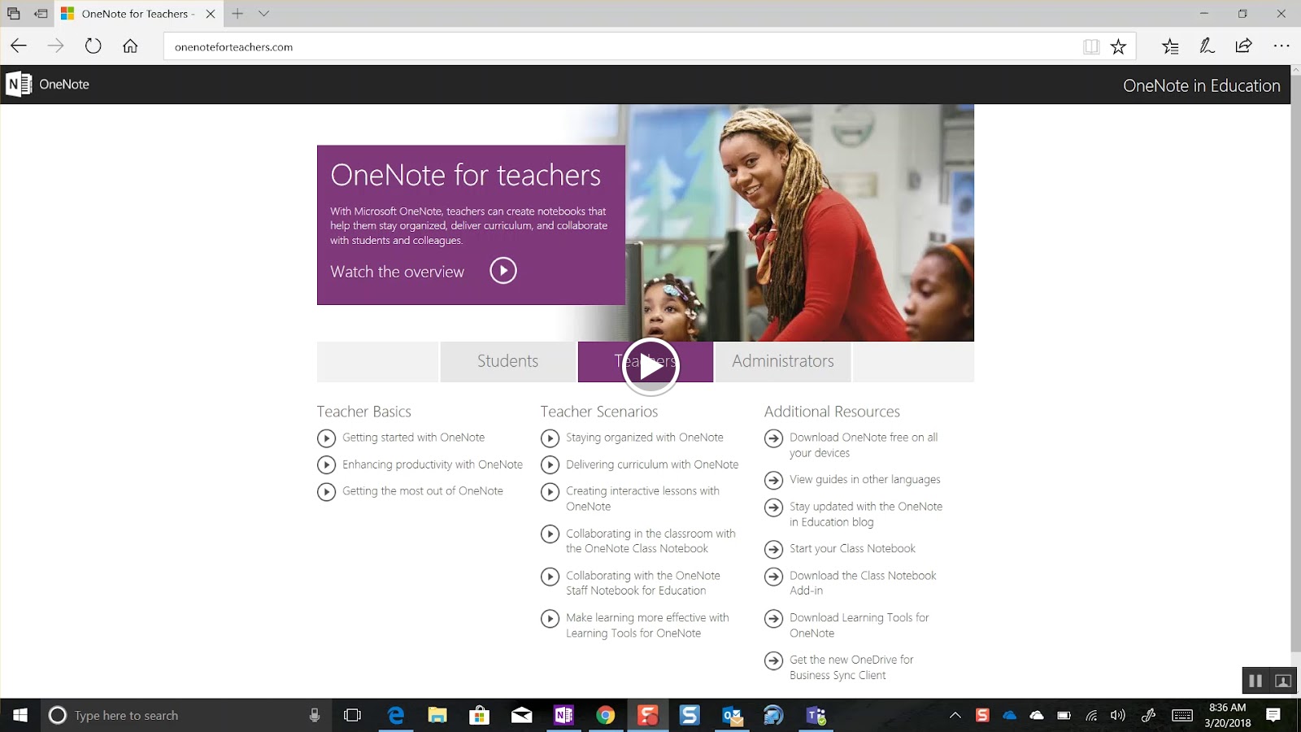Open Task View on the taskbar
Viewport: 1301px width, 732px height.
(352, 715)
